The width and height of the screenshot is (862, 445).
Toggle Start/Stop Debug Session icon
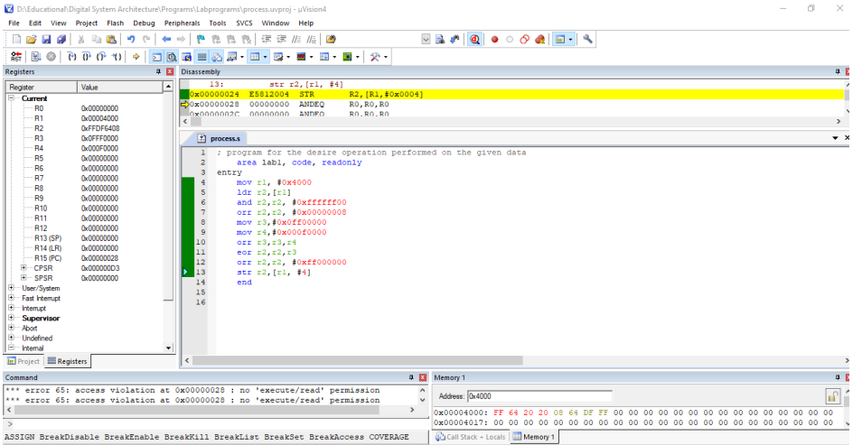475,40
